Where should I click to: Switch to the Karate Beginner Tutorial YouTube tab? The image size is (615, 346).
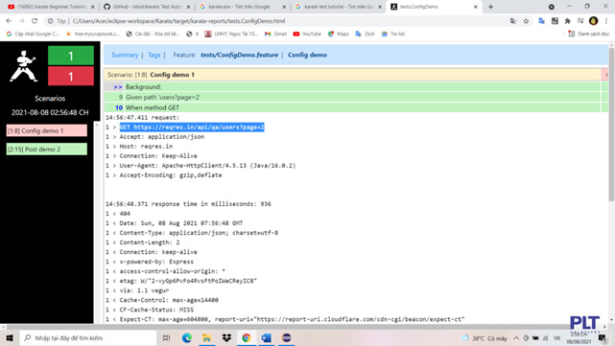[50, 7]
